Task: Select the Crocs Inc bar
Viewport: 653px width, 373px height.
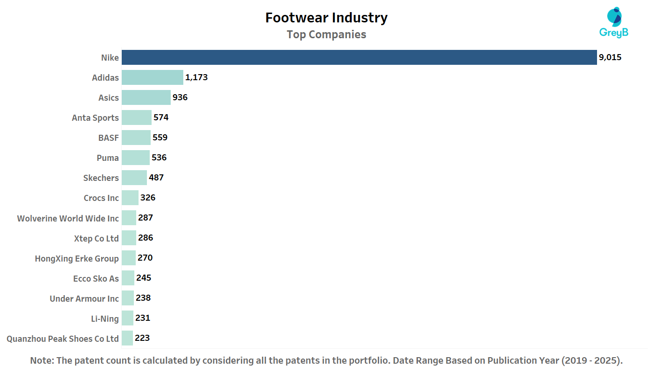Action: 130,198
